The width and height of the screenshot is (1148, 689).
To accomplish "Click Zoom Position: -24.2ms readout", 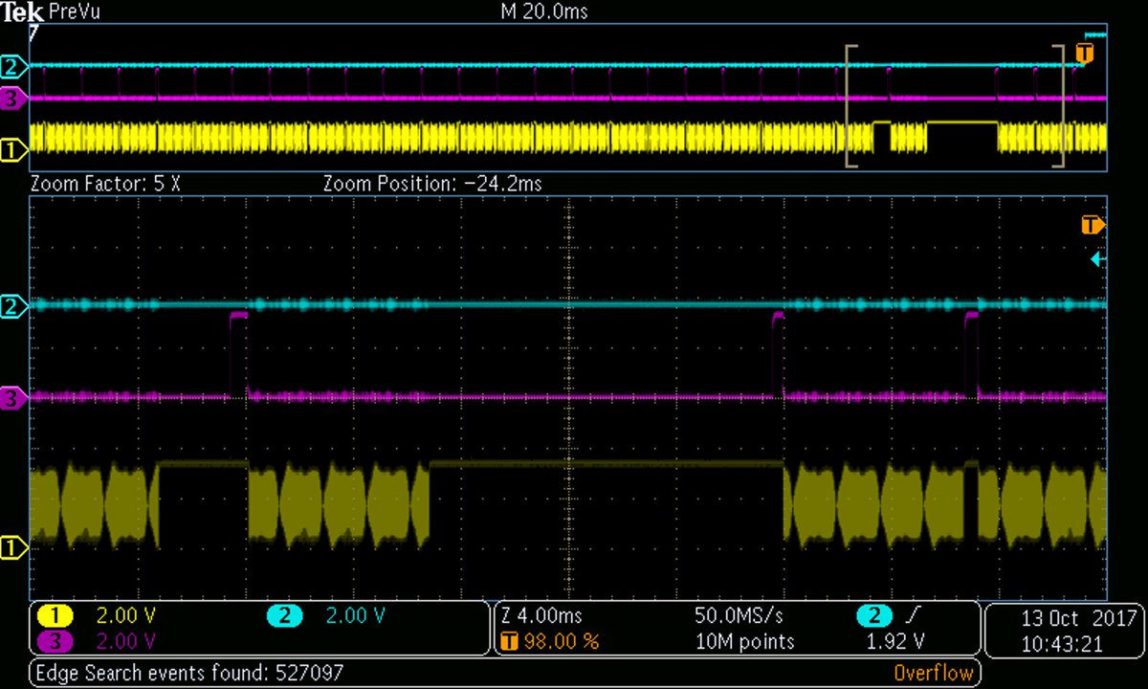I will (432, 184).
